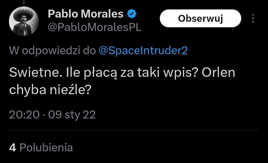Open the @PabloMoralesPL handle link
This screenshot has height=163, width=268.
94,28
